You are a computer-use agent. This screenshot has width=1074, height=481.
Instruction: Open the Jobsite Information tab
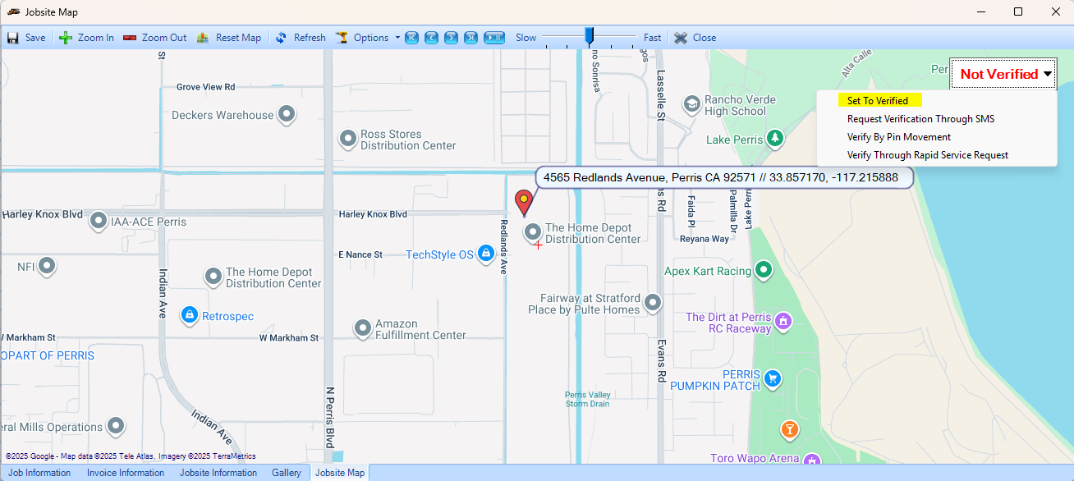(218, 473)
